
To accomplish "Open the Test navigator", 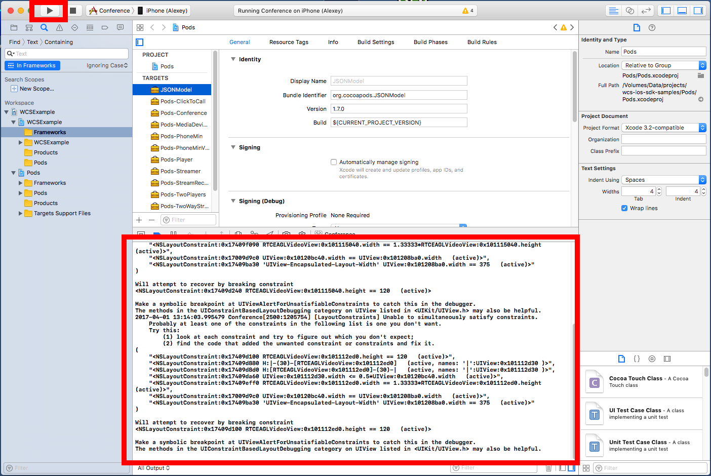I will click(x=74, y=27).
